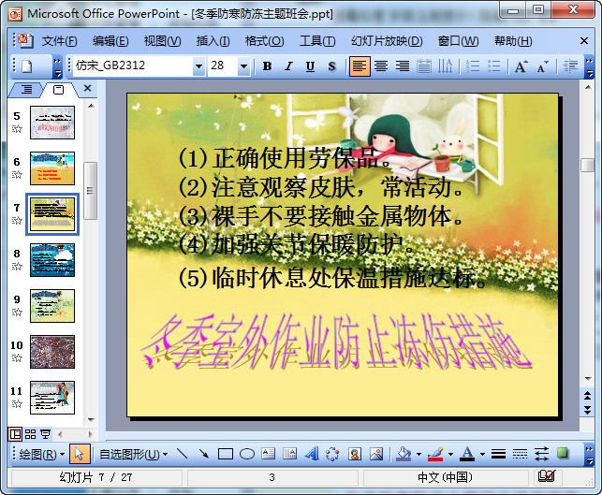Open fill color dropdown arrow

[x=418, y=455]
